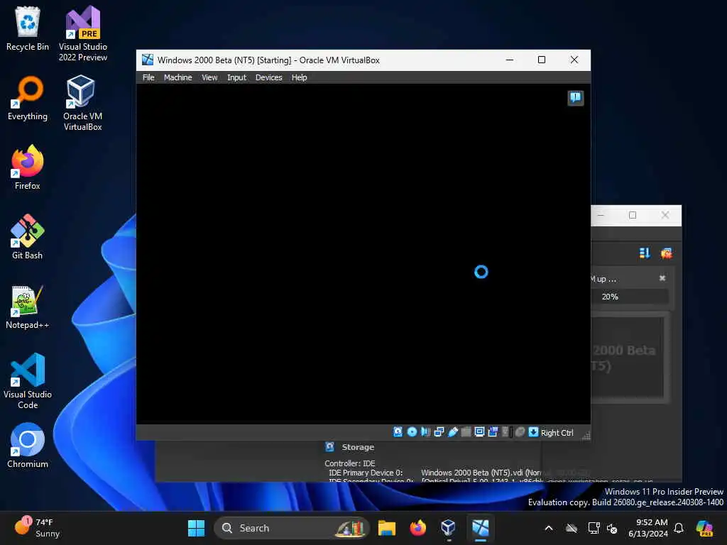The image size is (727, 545).
Task: Click the taskbar Search box
Action: pos(291,528)
